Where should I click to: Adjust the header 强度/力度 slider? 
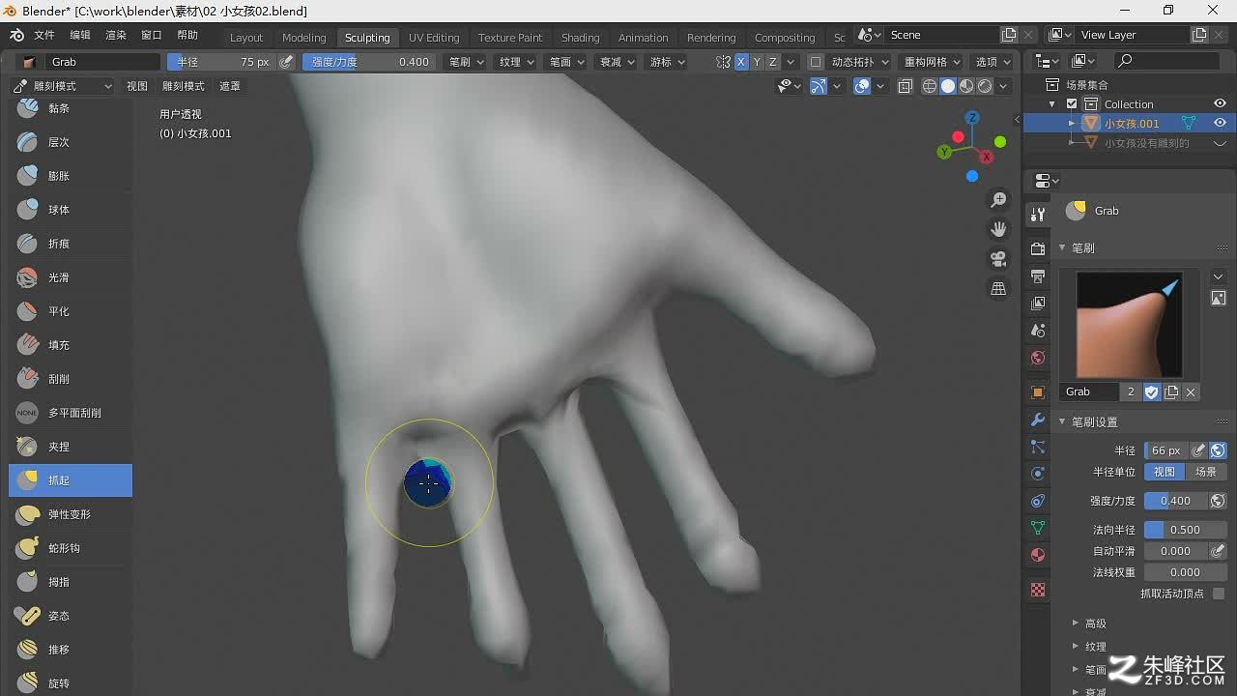pyautogui.click(x=368, y=62)
